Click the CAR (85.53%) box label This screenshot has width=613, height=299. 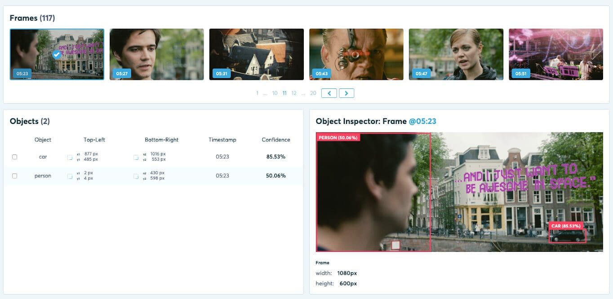566,226
